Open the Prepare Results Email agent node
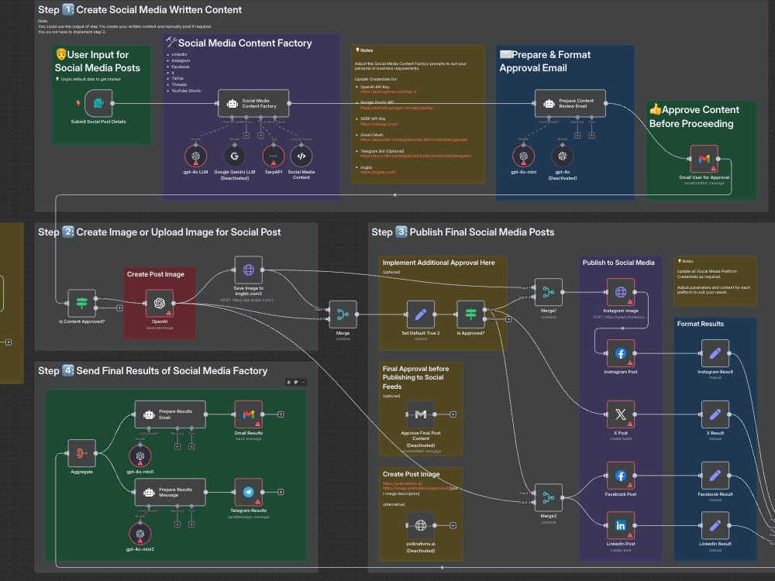The image size is (775, 581). (170, 414)
